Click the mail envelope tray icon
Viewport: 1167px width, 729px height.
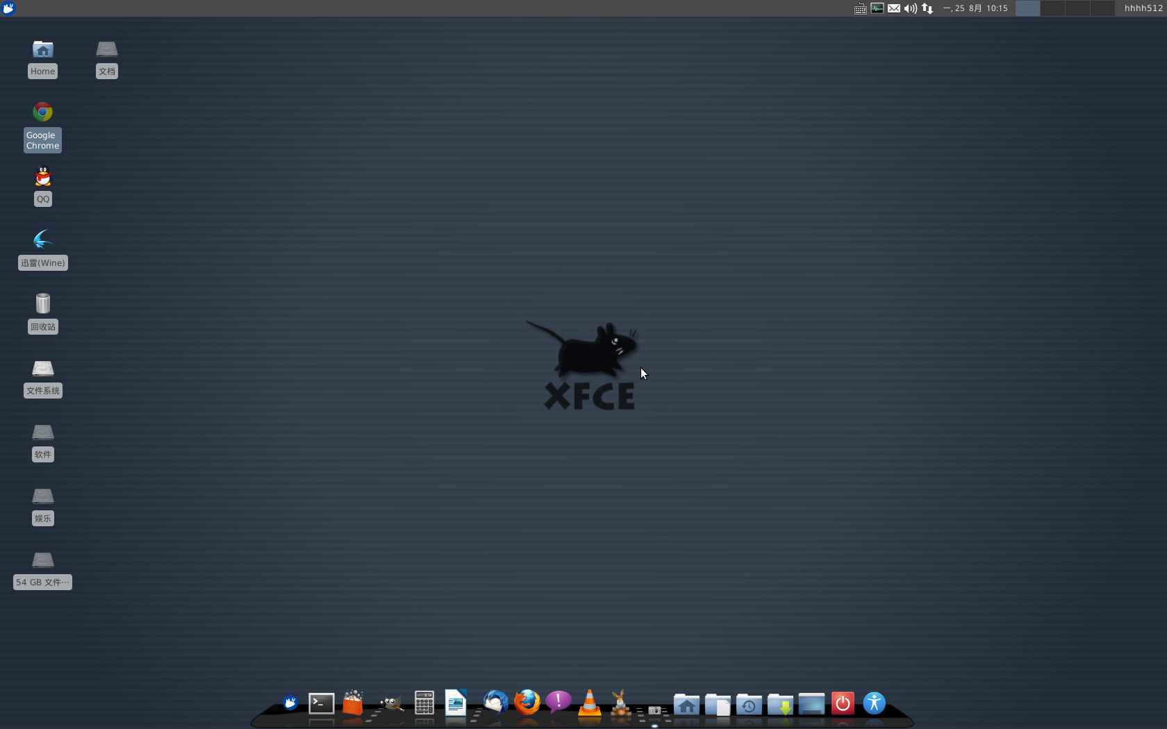point(894,8)
